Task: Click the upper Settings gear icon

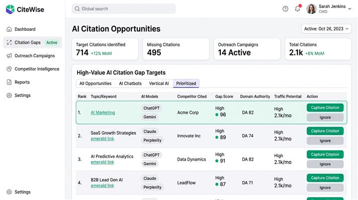Action: pos(9,96)
